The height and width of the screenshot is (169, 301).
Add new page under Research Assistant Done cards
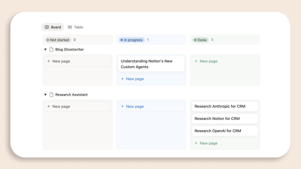(x=225, y=143)
